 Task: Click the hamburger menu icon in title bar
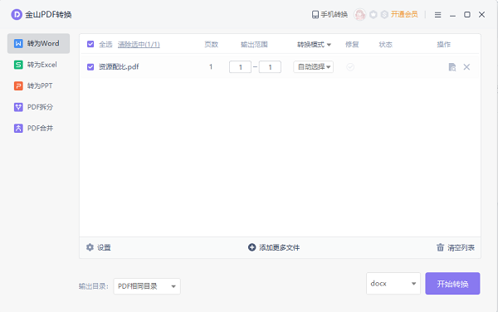[x=437, y=15]
